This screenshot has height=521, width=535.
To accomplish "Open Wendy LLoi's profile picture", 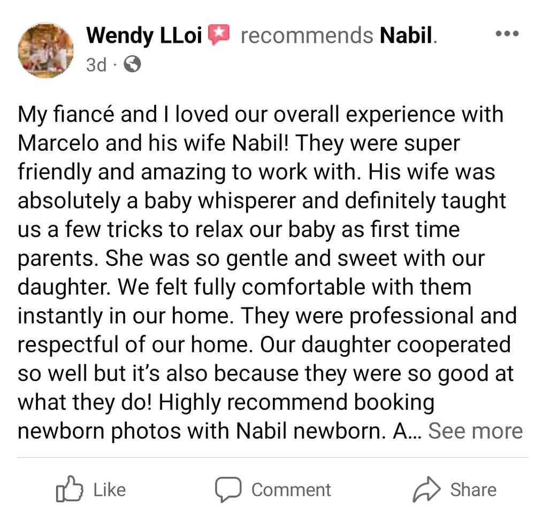I will pos(45,50).
